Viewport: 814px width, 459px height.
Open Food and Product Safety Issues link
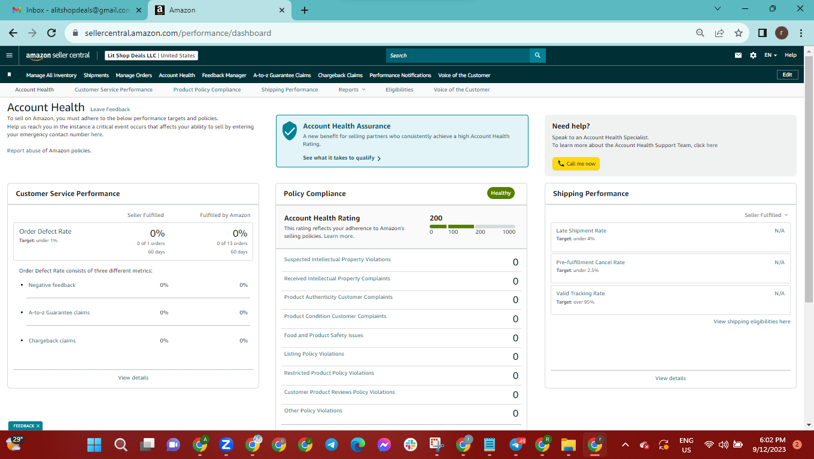pos(324,335)
